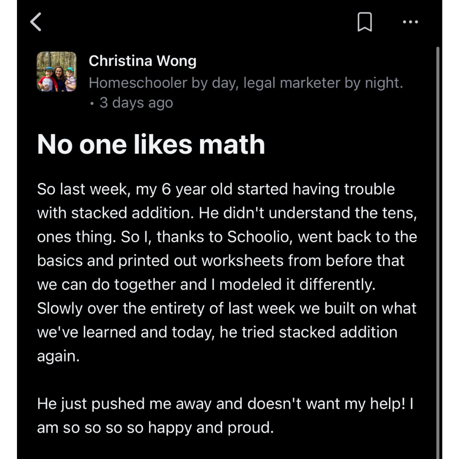Bookmark this post
Image resolution: width=459 pixels, height=459 pixels.
point(365,22)
